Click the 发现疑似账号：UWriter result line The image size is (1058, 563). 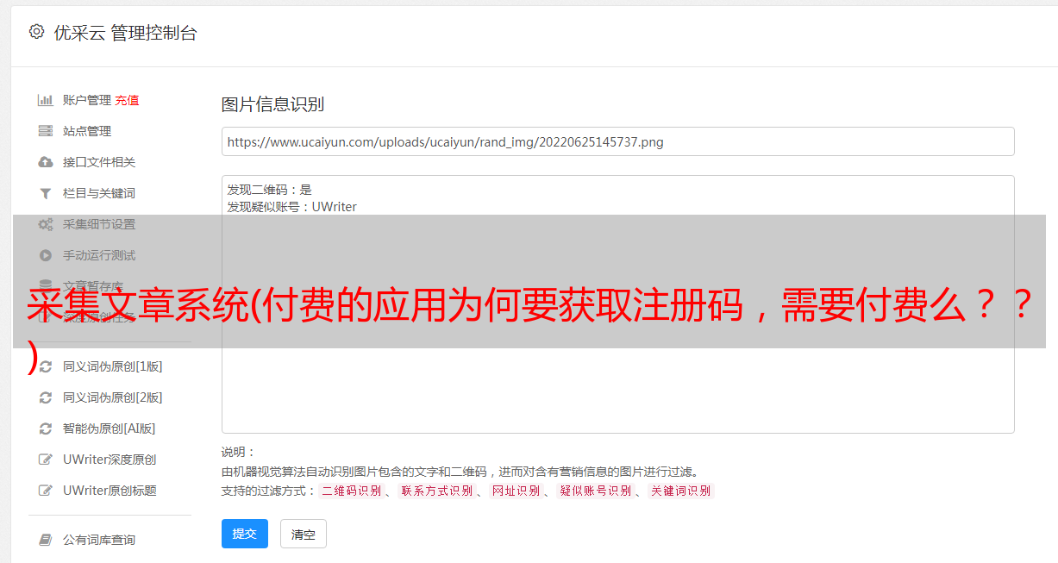pos(292,207)
